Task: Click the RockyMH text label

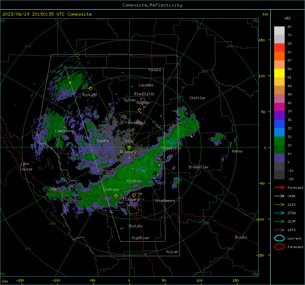Action: 89,95
